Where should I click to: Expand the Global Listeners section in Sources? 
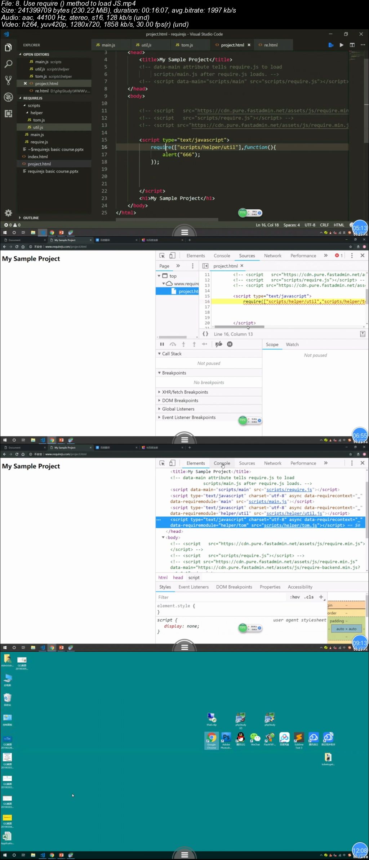159,409
